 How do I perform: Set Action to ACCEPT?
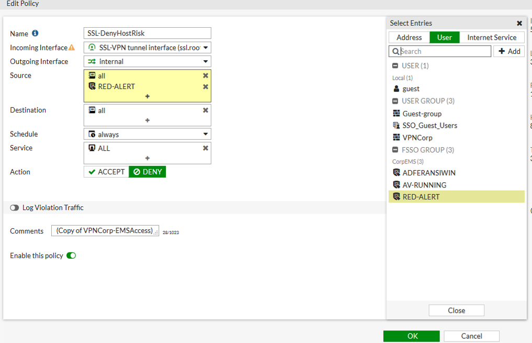tap(106, 172)
